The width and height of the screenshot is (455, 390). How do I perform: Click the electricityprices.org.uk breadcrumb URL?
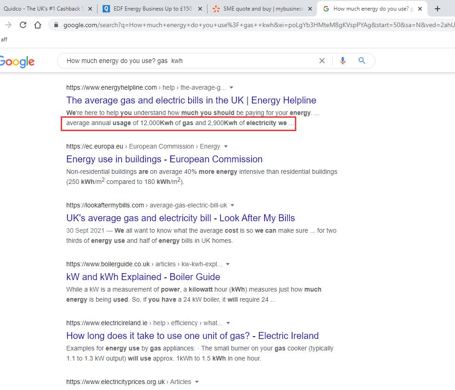[x=128, y=382]
